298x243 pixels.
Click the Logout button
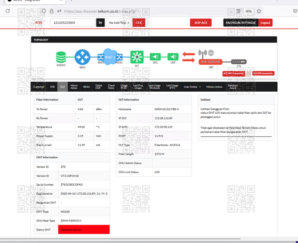coord(265,23)
